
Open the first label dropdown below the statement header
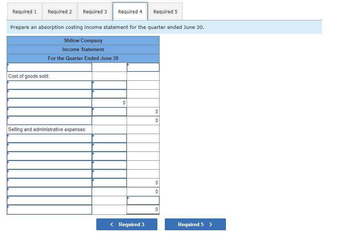(x=49, y=67)
